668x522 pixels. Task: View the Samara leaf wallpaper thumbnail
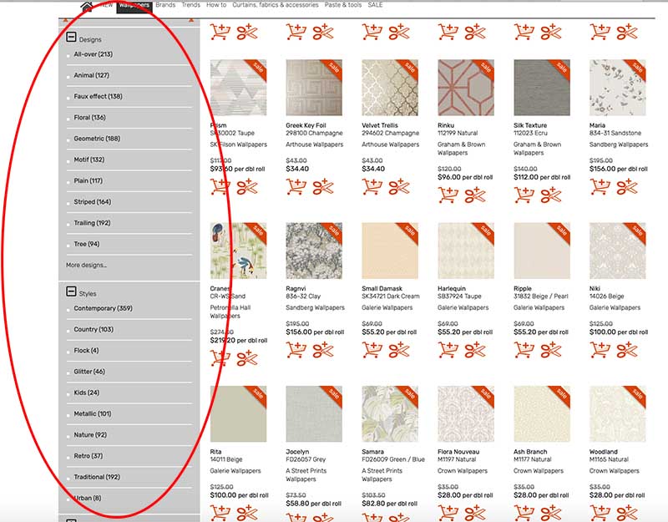pyautogui.click(x=390, y=413)
